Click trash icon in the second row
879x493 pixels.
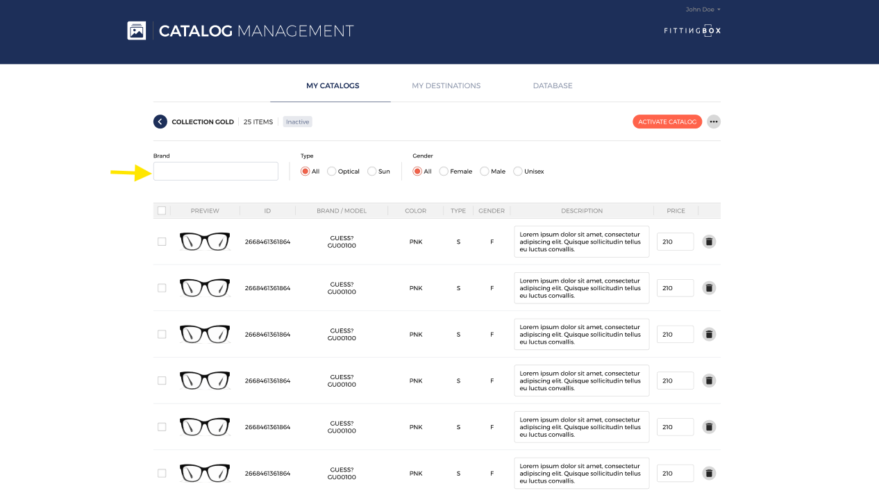tap(709, 287)
